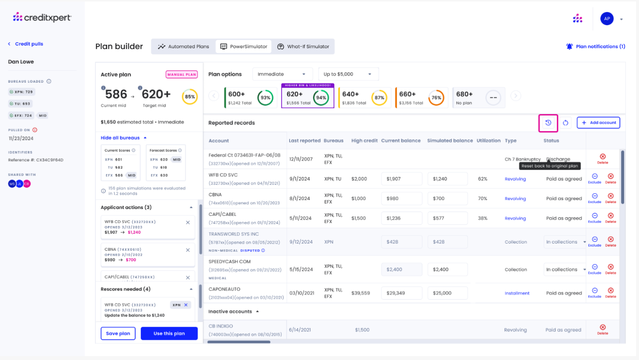Click the Use this plan button

pos(169,334)
